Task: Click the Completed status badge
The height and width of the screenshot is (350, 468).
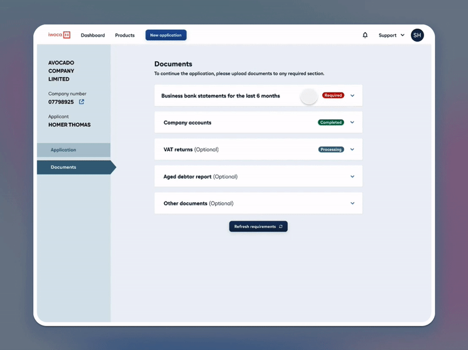Action: pyautogui.click(x=331, y=123)
